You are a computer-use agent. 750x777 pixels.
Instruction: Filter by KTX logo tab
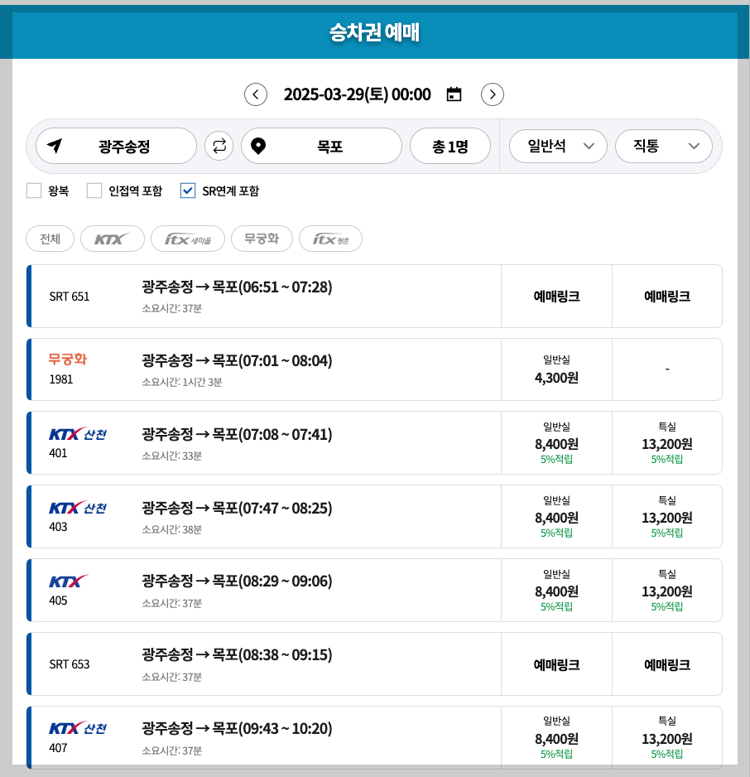click(x=113, y=239)
